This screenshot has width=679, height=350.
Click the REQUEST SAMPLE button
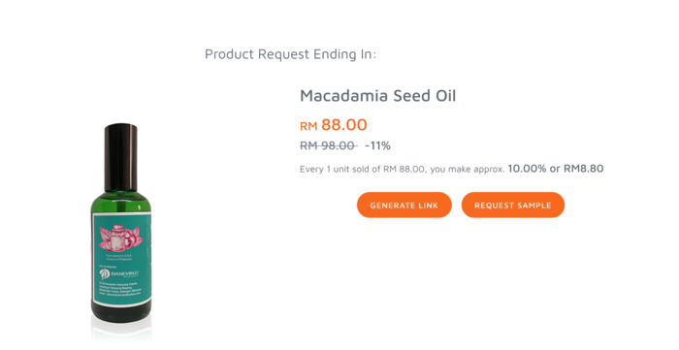tap(513, 206)
